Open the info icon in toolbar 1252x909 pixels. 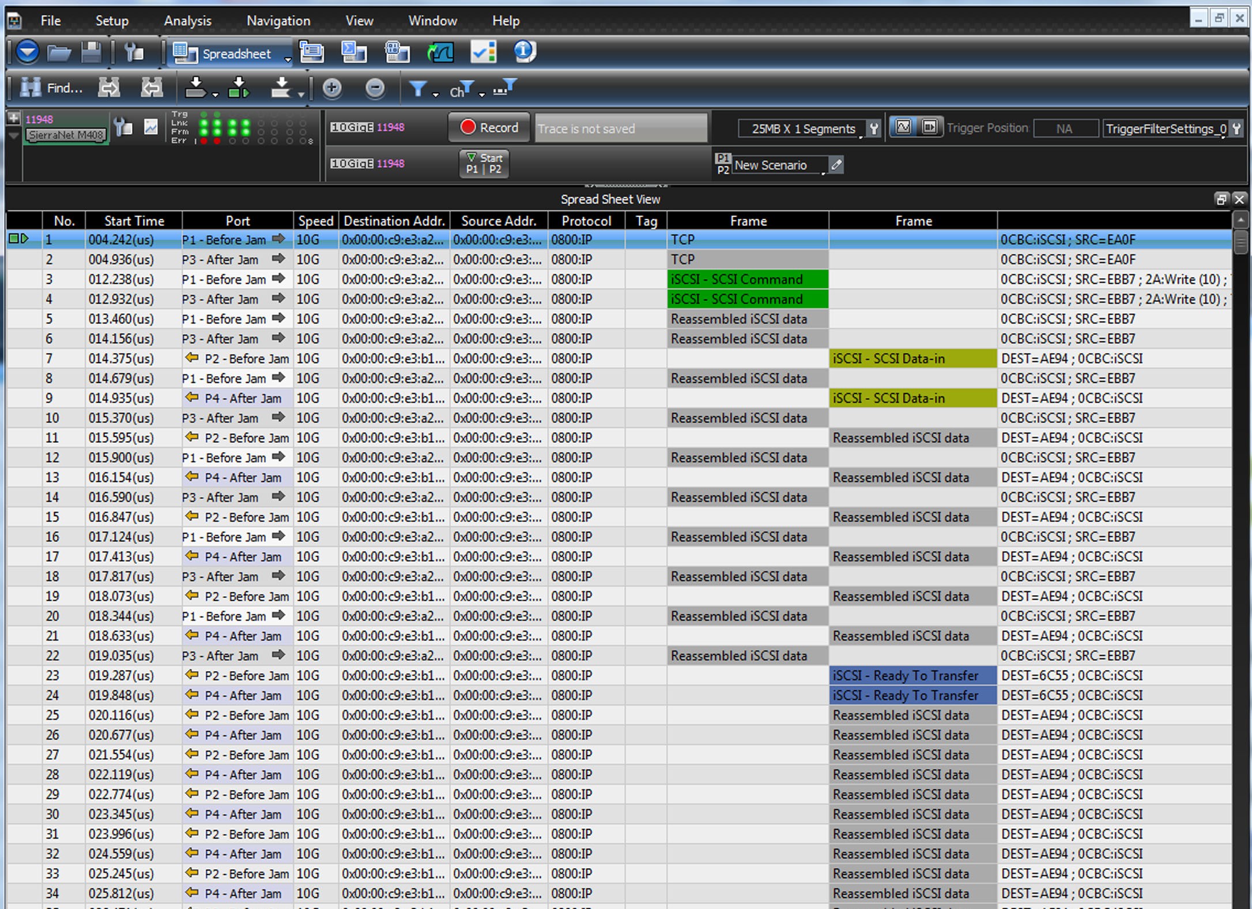[524, 51]
